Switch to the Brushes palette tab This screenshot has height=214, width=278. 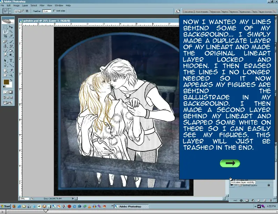189,12
